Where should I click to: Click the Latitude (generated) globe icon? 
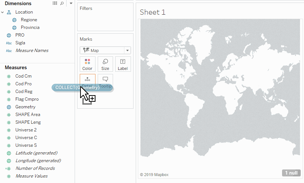9,153
